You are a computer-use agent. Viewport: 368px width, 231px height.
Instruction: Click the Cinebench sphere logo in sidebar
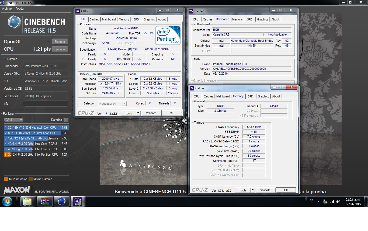(x=15, y=22)
